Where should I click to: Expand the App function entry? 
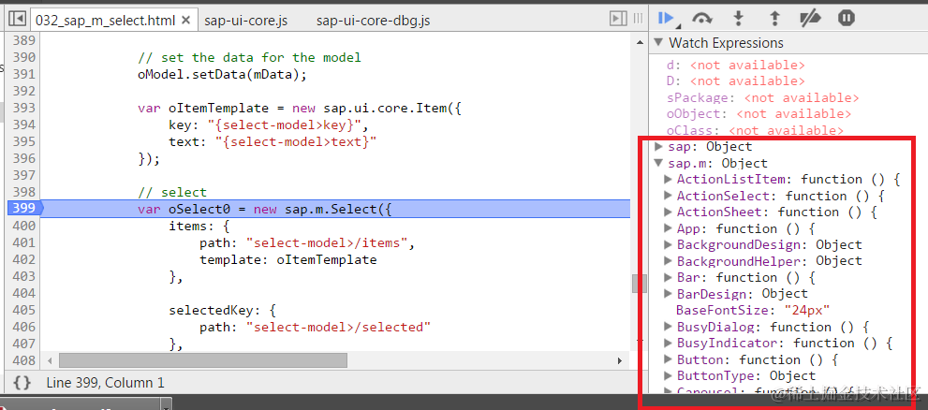click(x=669, y=227)
